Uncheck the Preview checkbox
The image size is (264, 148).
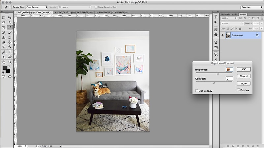(238, 90)
